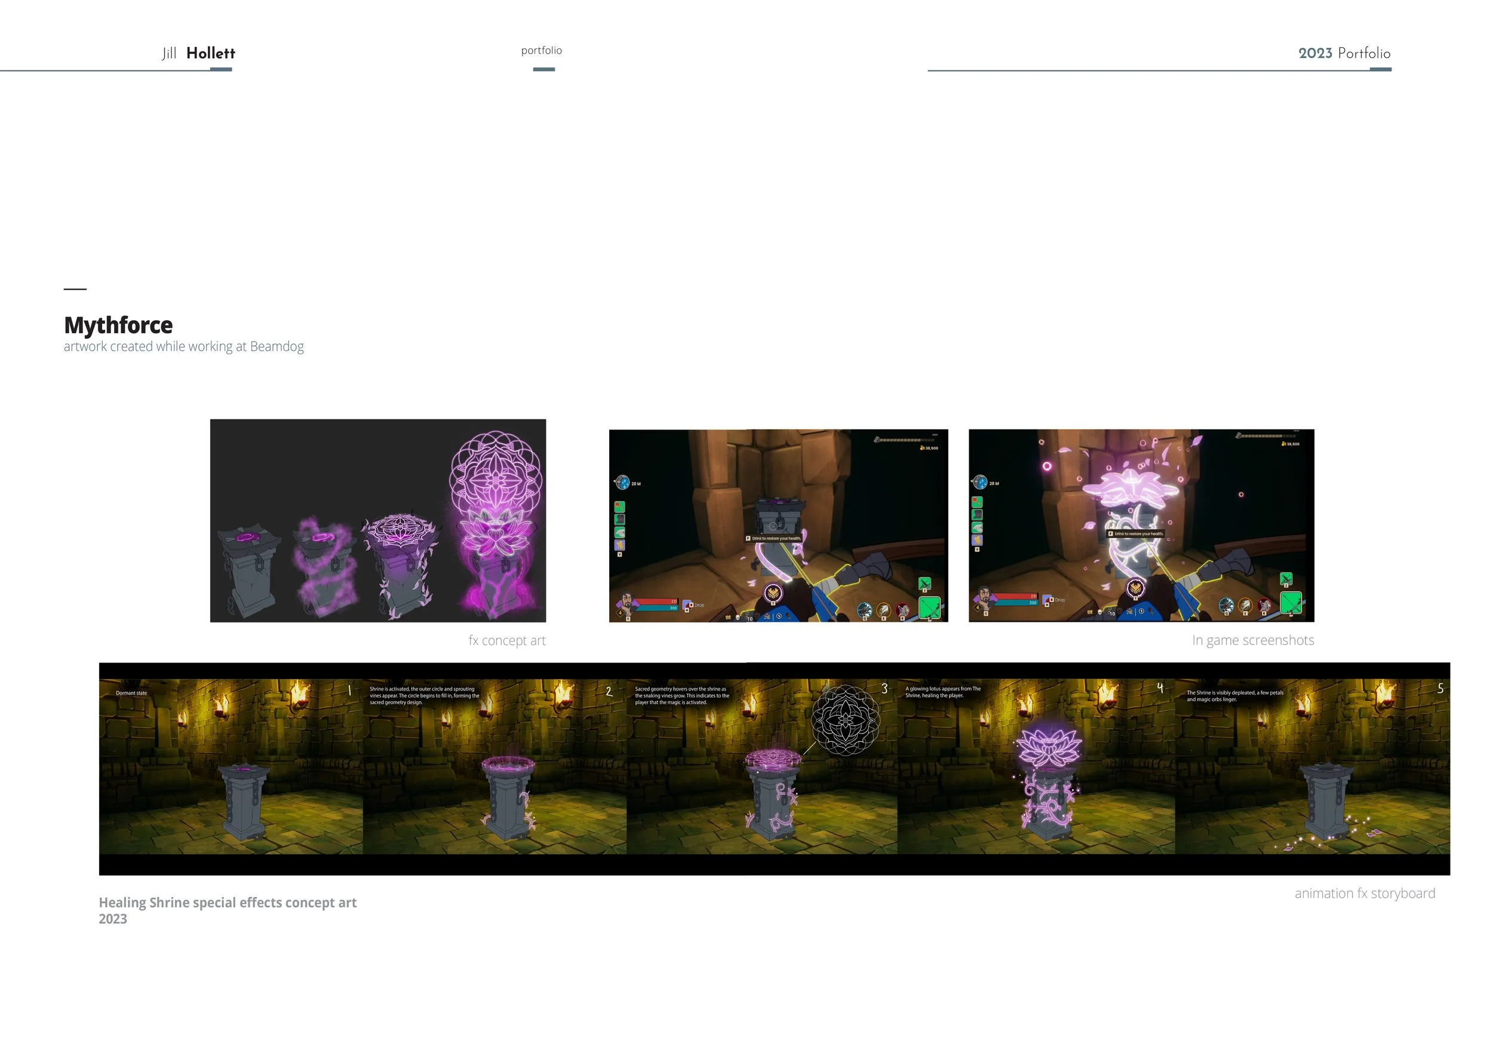The image size is (1493, 1056).
Task: Click the yellow glove buff icon in the dormant-shrine screenshot
Action: click(620, 545)
